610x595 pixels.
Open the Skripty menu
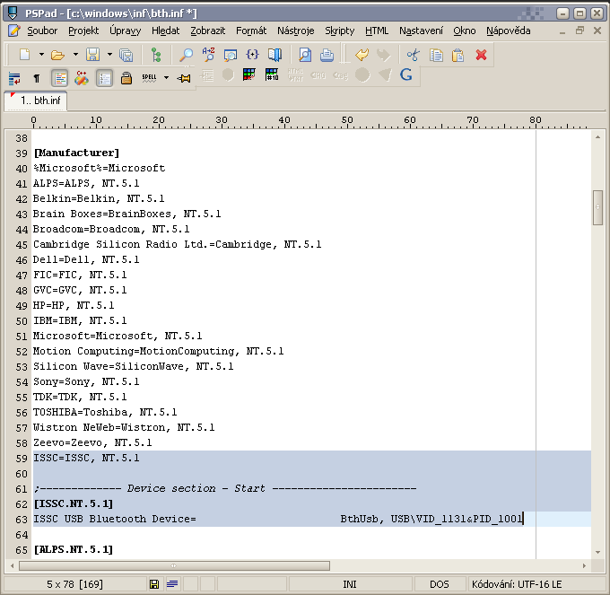[339, 31]
